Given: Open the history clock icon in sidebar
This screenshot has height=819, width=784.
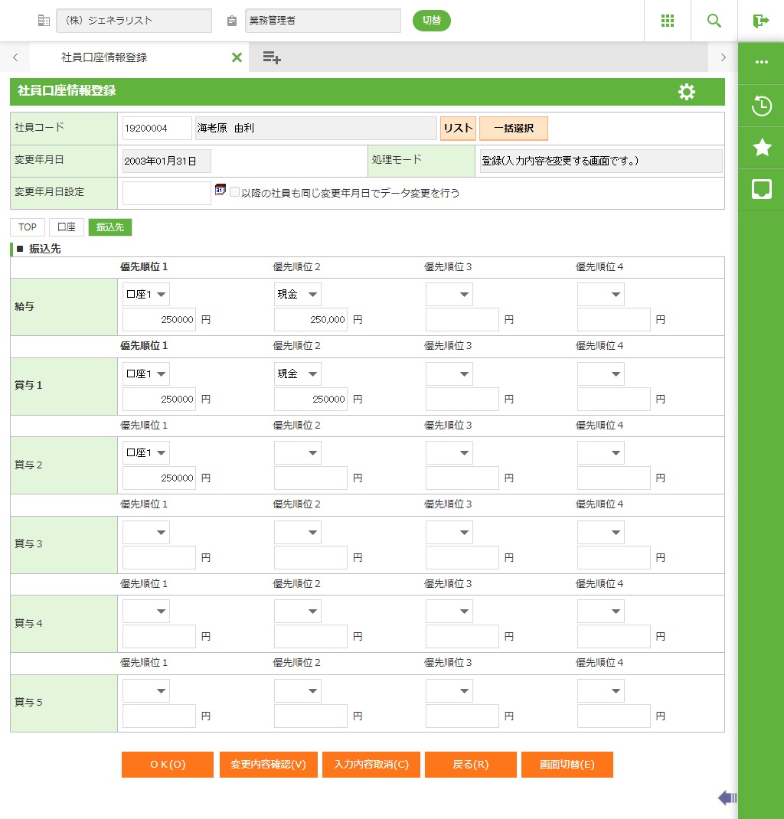Looking at the screenshot, I should 761,106.
